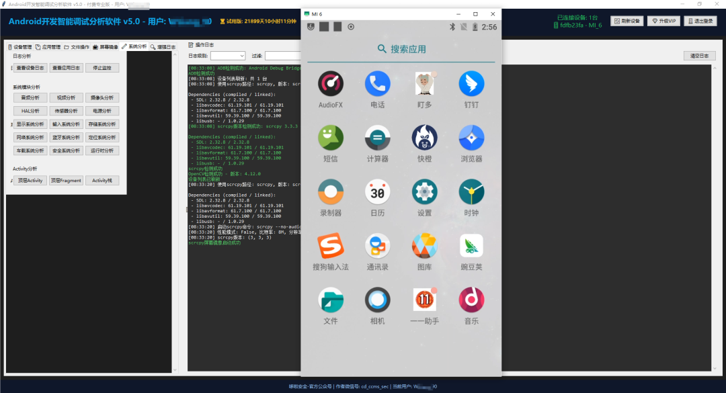The height and width of the screenshot is (393, 726).
Task: Click the 显示系统分析 button
Action: pyautogui.click(x=30, y=124)
